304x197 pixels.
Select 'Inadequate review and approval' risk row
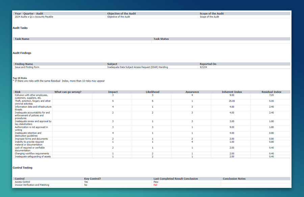[x=151, y=123]
